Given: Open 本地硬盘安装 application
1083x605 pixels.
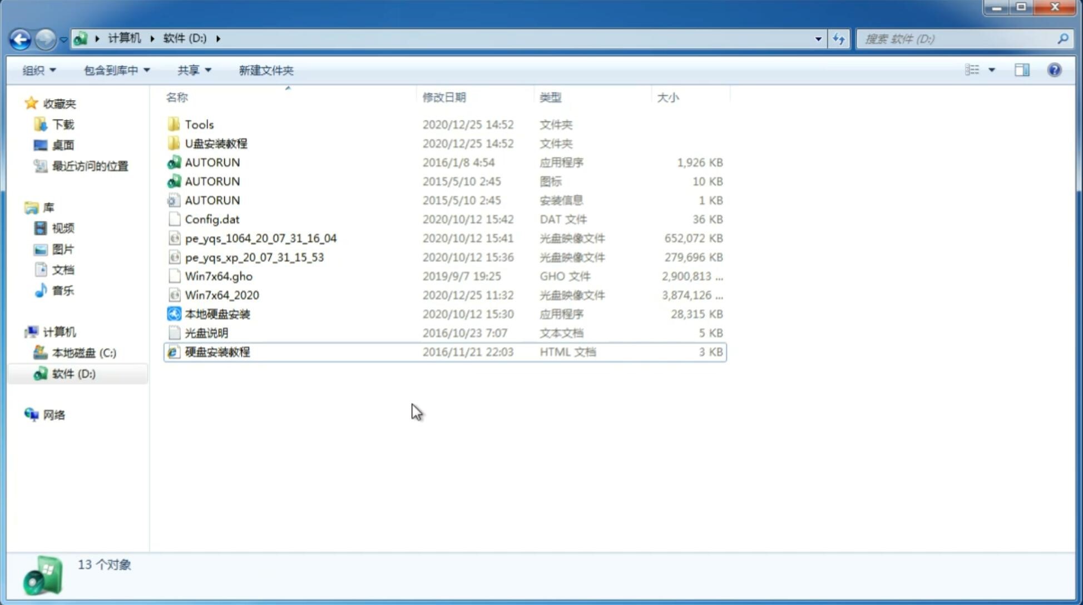Looking at the screenshot, I should 217,314.
